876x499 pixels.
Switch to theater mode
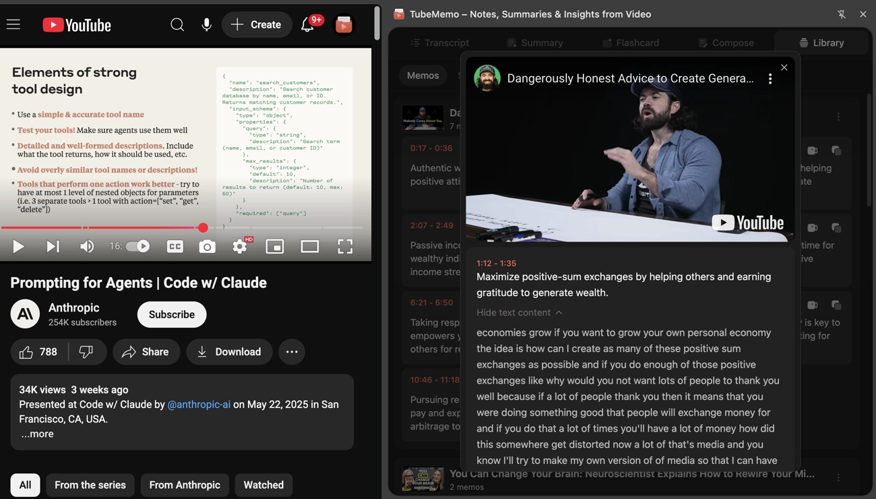point(310,247)
